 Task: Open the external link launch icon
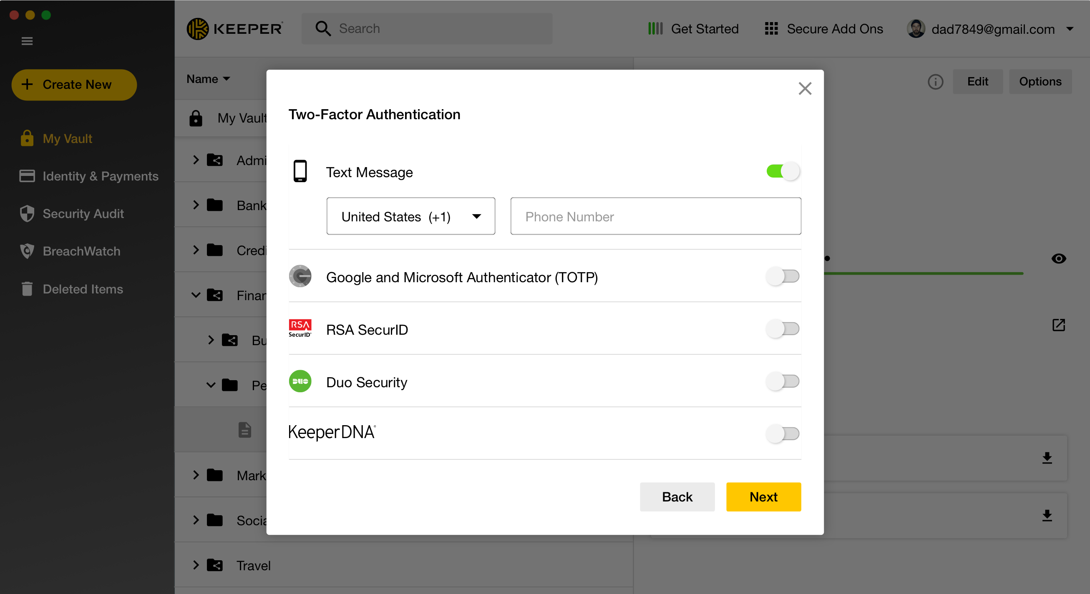click(x=1058, y=325)
